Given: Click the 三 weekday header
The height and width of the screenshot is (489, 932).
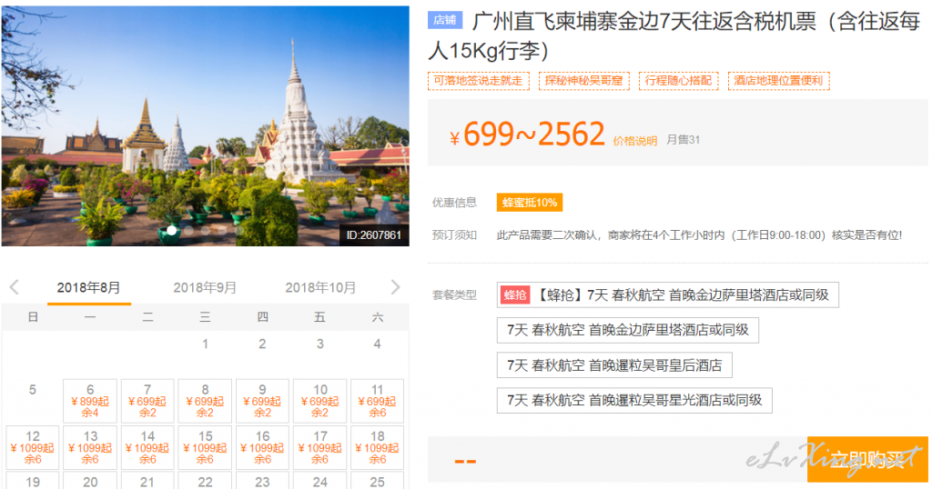Looking at the screenshot, I should [205, 317].
